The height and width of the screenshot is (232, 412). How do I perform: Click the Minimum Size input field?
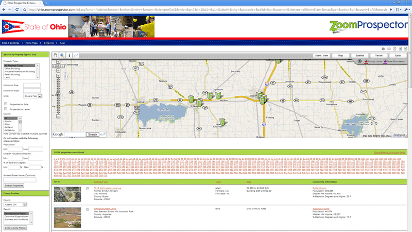32,85
